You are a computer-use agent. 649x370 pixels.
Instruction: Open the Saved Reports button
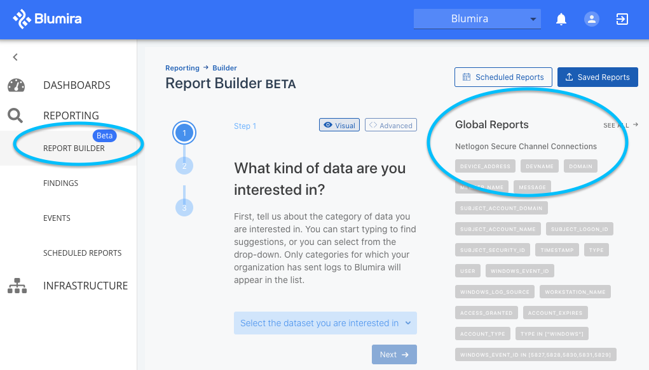598,77
